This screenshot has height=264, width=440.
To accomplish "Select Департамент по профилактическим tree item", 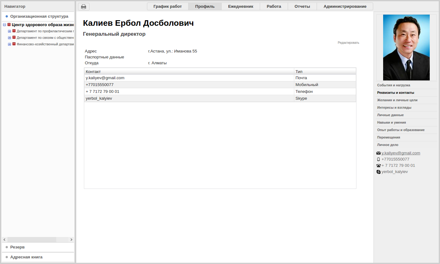I will pos(45,31).
